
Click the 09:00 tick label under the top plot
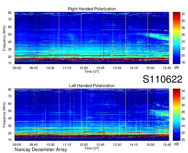pos(17,68)
